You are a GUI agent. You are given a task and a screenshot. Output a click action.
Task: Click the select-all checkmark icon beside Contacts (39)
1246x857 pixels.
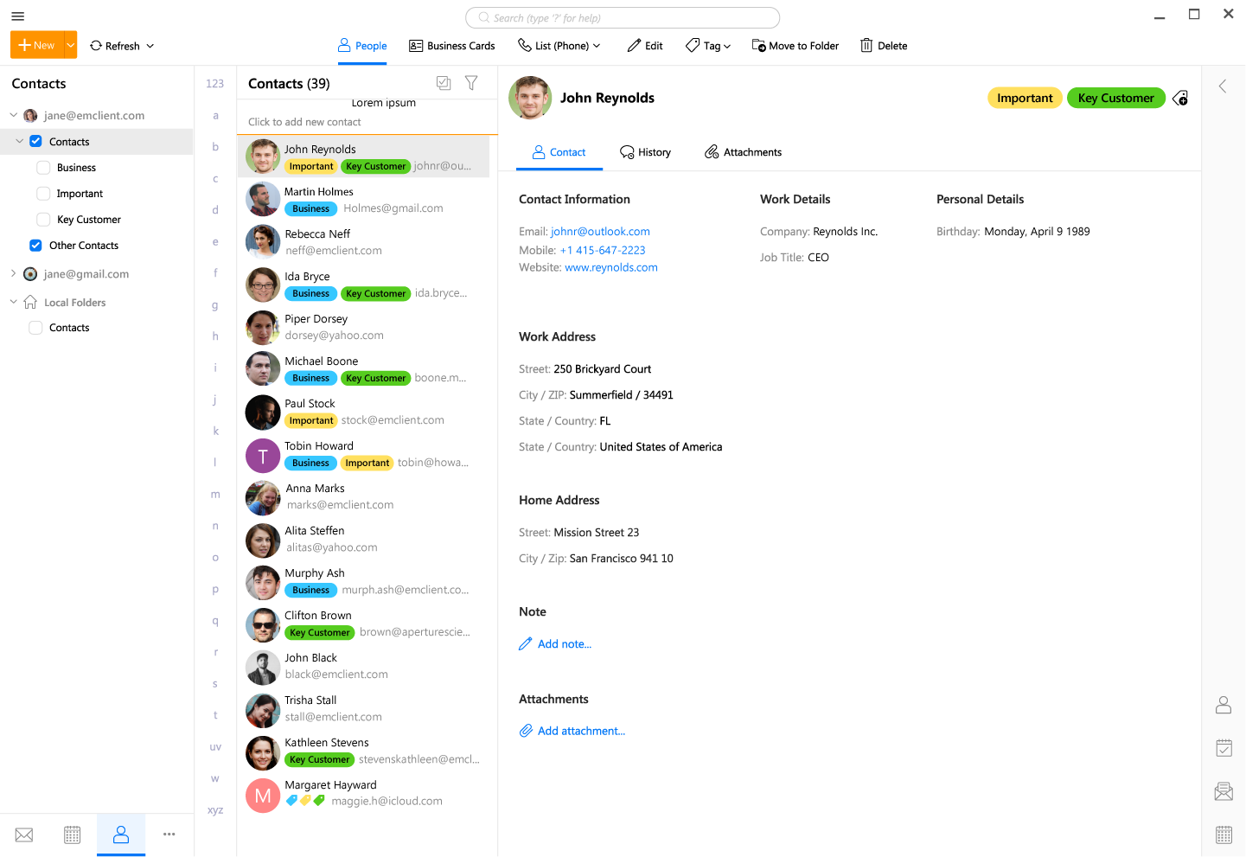pyautogui.click(x=444, y=83)
